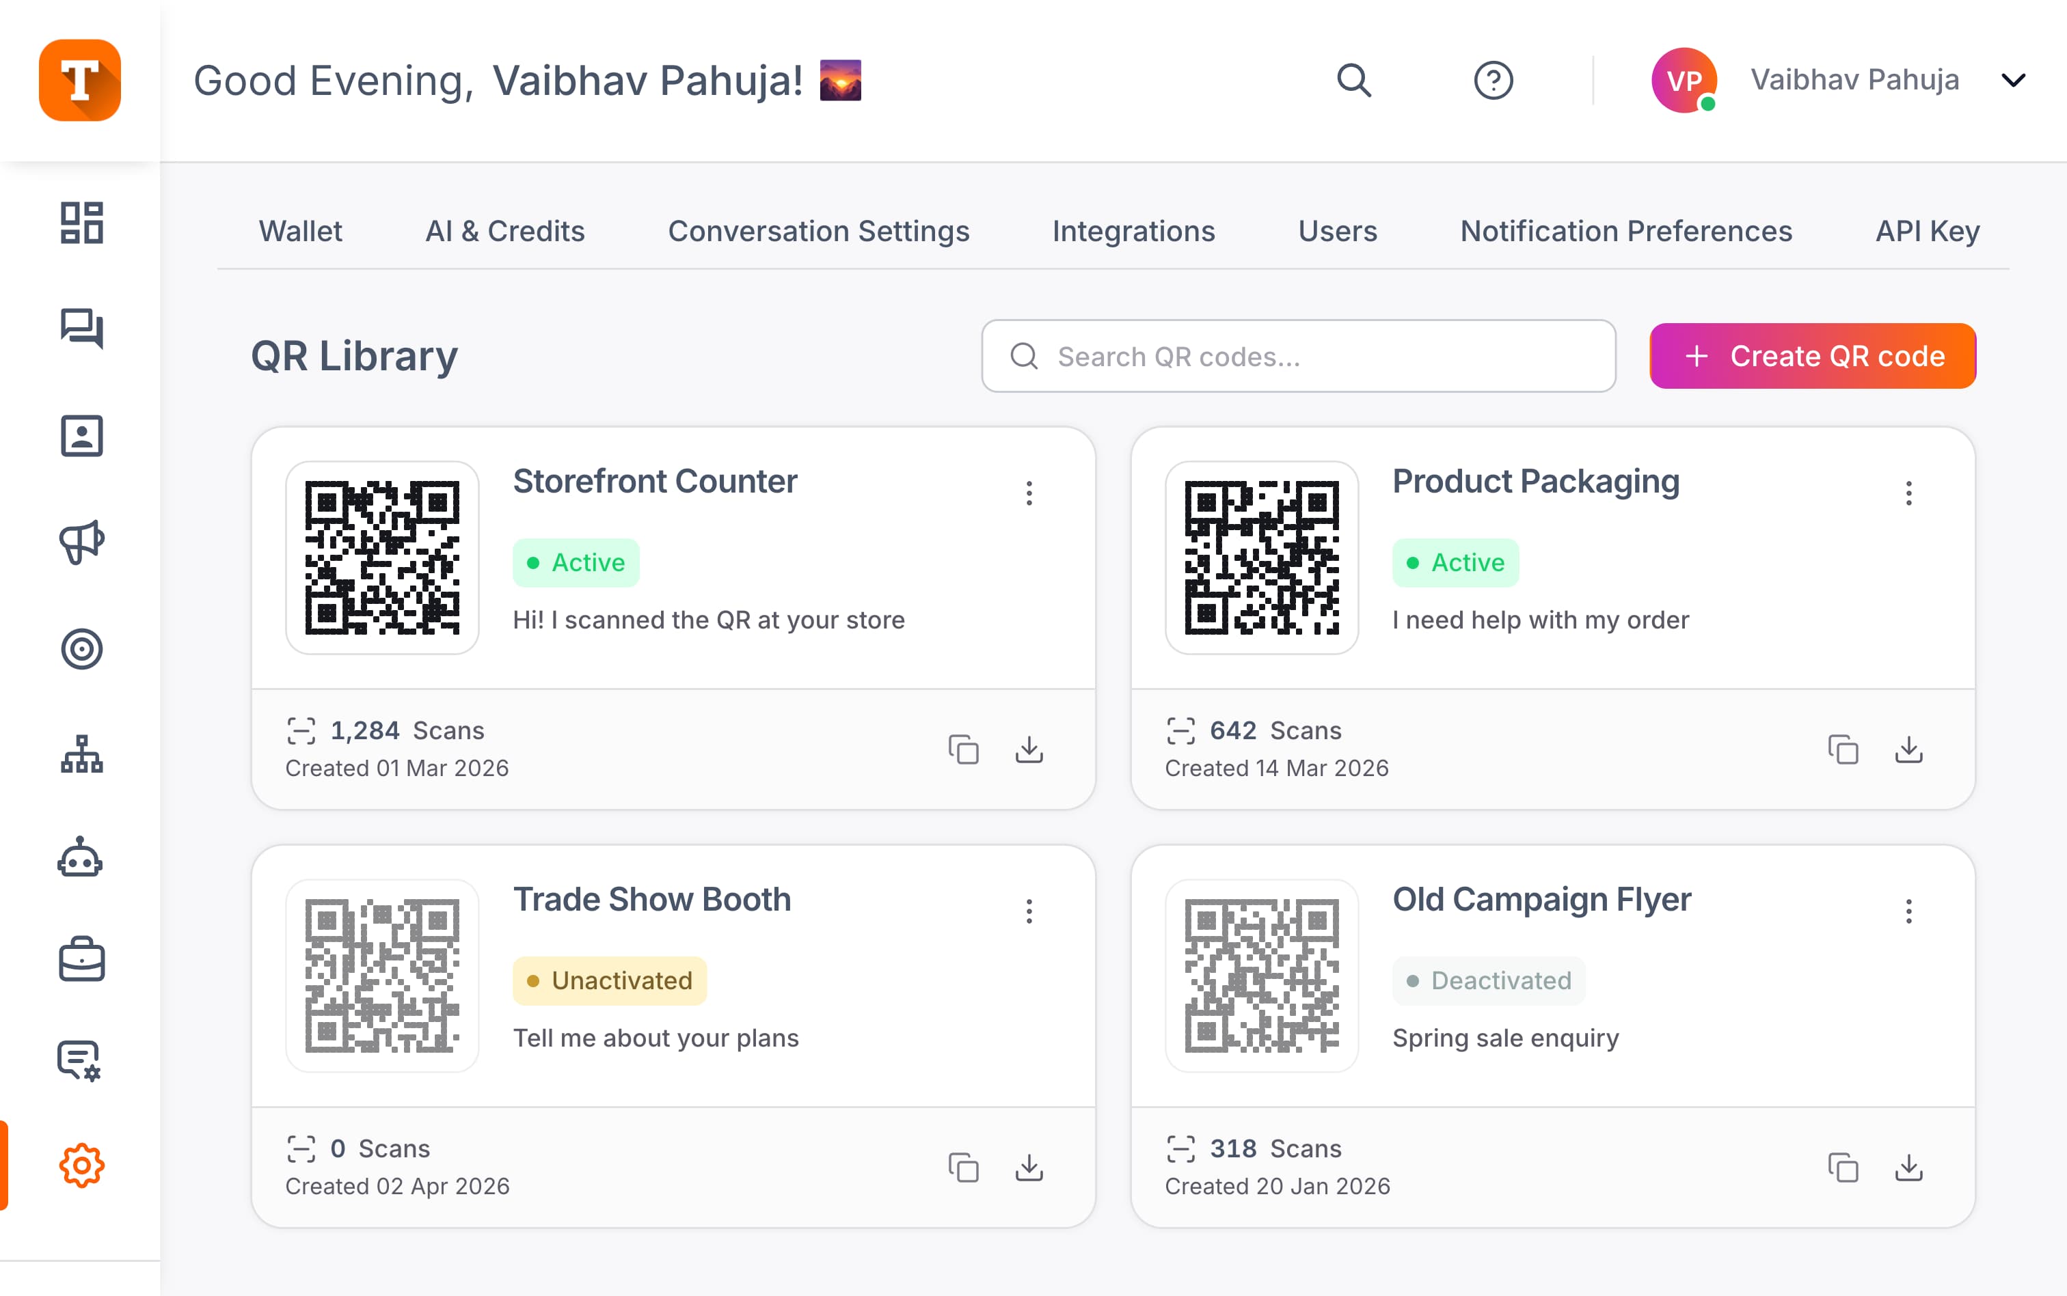Image resolution: width=2067 pixels, height=1296 pixels.
Task: Open the Integrations tab
Action: pos(1133,232)
